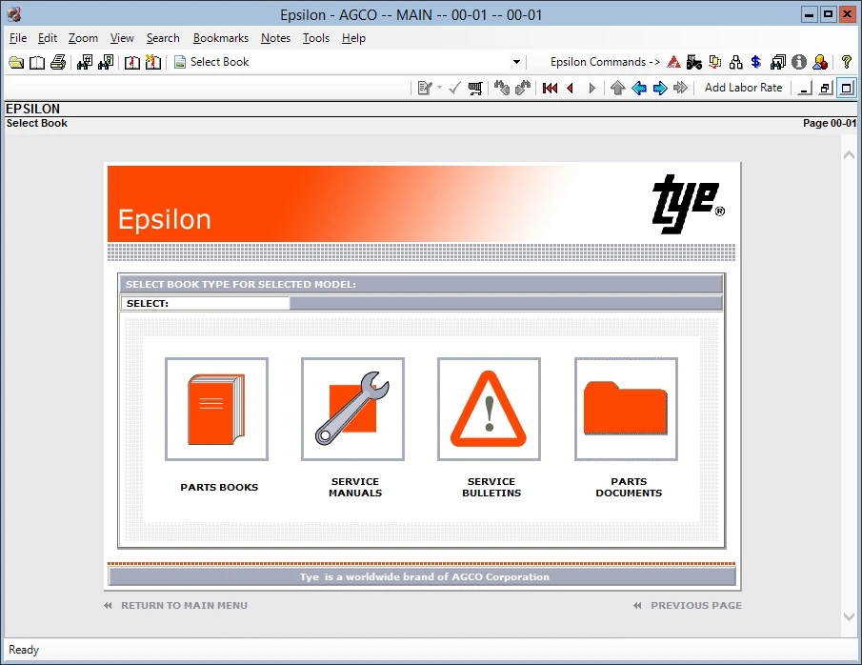Click the Ready status bar text
The height and width of the screenshot is (665, 862).
24,650
